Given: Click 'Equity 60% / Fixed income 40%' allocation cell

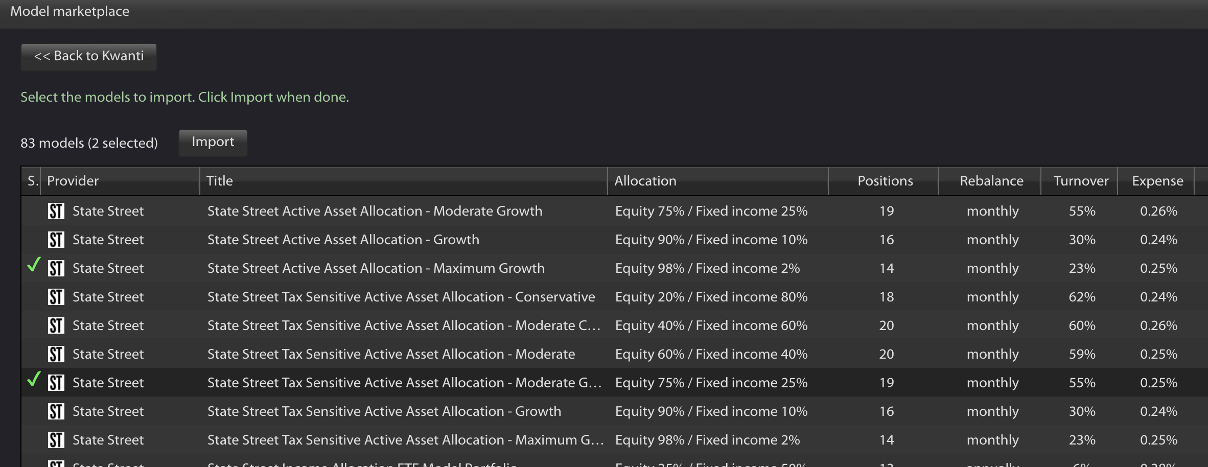Looking at the screenshot, I should pyautogui.click(x=711, y=354).
